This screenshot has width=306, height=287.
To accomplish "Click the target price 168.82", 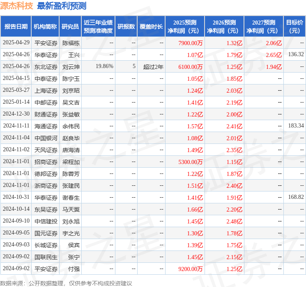I will 296,197.
